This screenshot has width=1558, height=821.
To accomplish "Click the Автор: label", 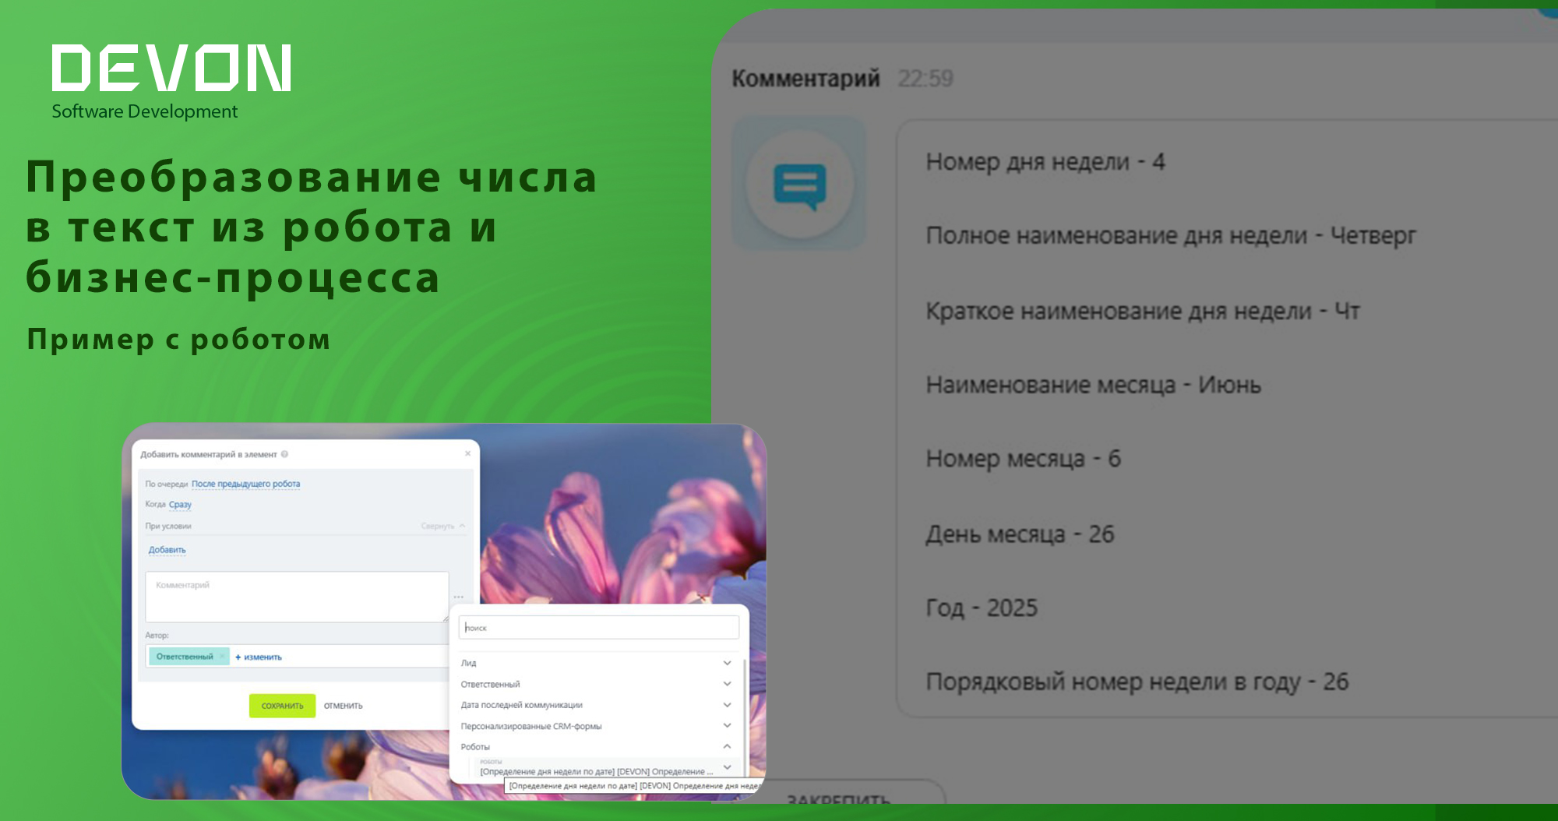I will (x=157, y=636).
